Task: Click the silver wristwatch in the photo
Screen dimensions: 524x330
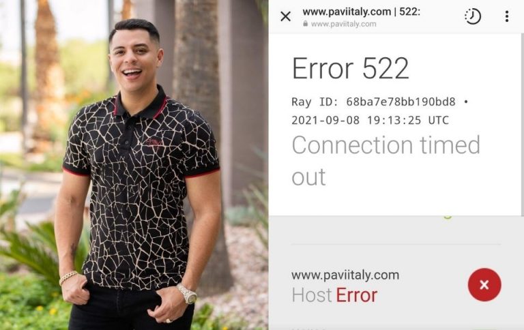Action: [187, 293]
